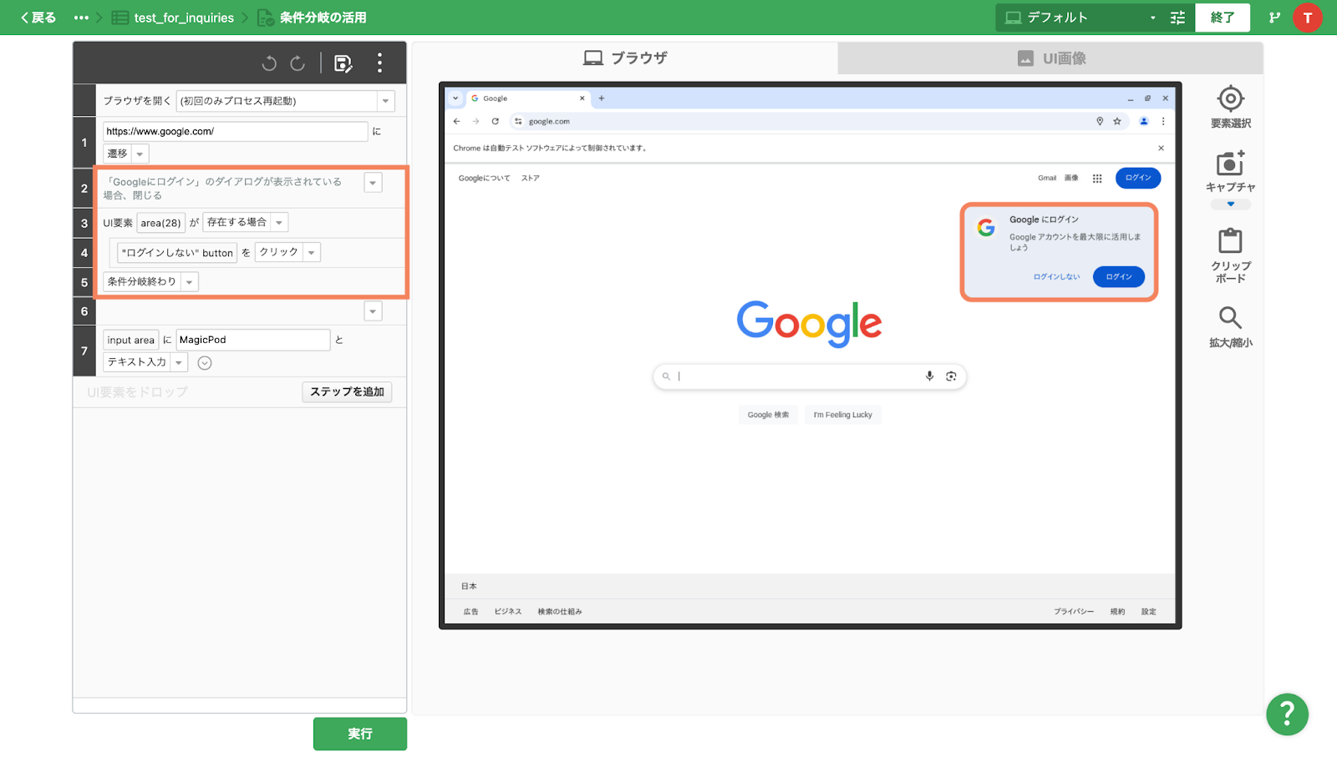Click the URL field with https://www.google.com/
The image size is (1337, 757).
pyautogui.click(x=235, y=131)
